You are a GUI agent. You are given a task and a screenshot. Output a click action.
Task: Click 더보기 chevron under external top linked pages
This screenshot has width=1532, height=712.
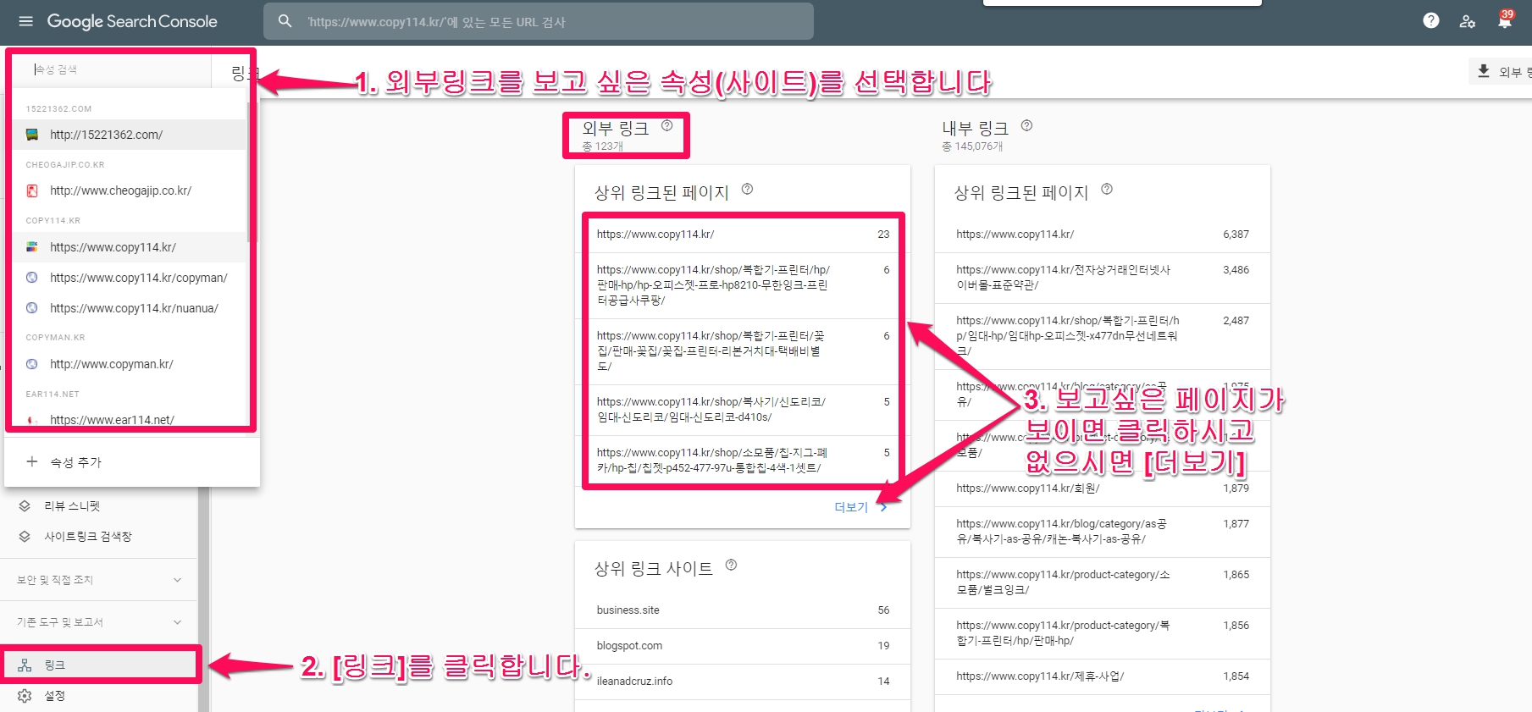click(882, 507)
